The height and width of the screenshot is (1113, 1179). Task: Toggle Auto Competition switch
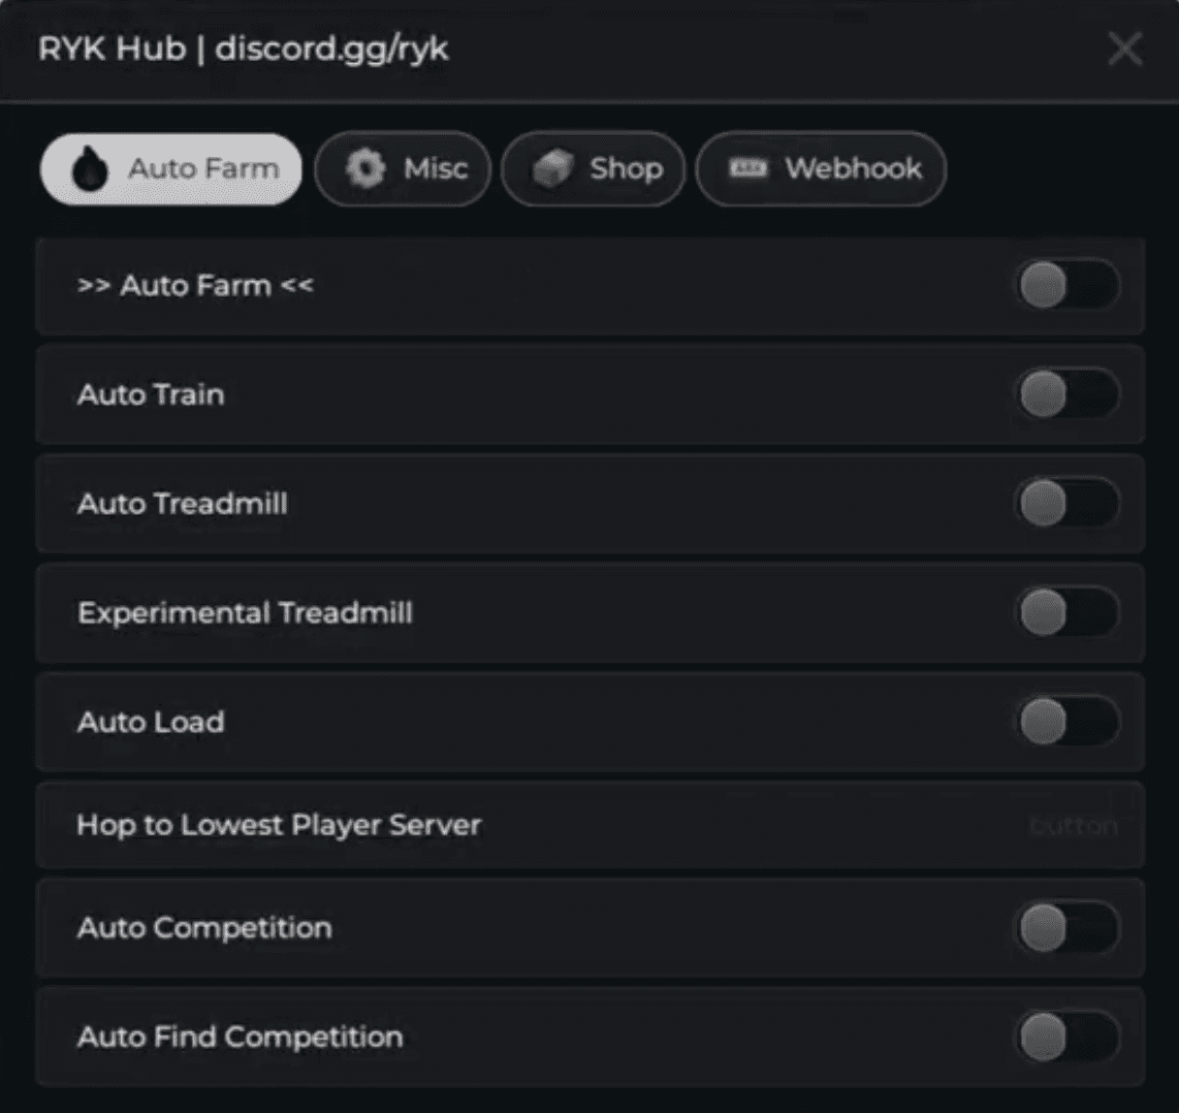(x=1067, y=928)
